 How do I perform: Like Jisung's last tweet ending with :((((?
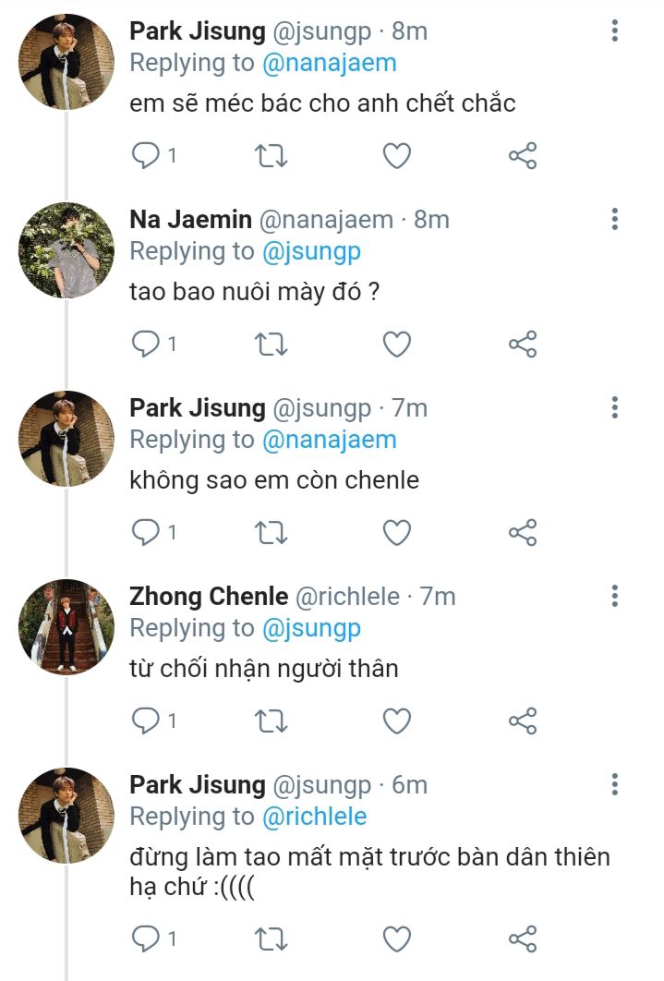tap(396, 939)
